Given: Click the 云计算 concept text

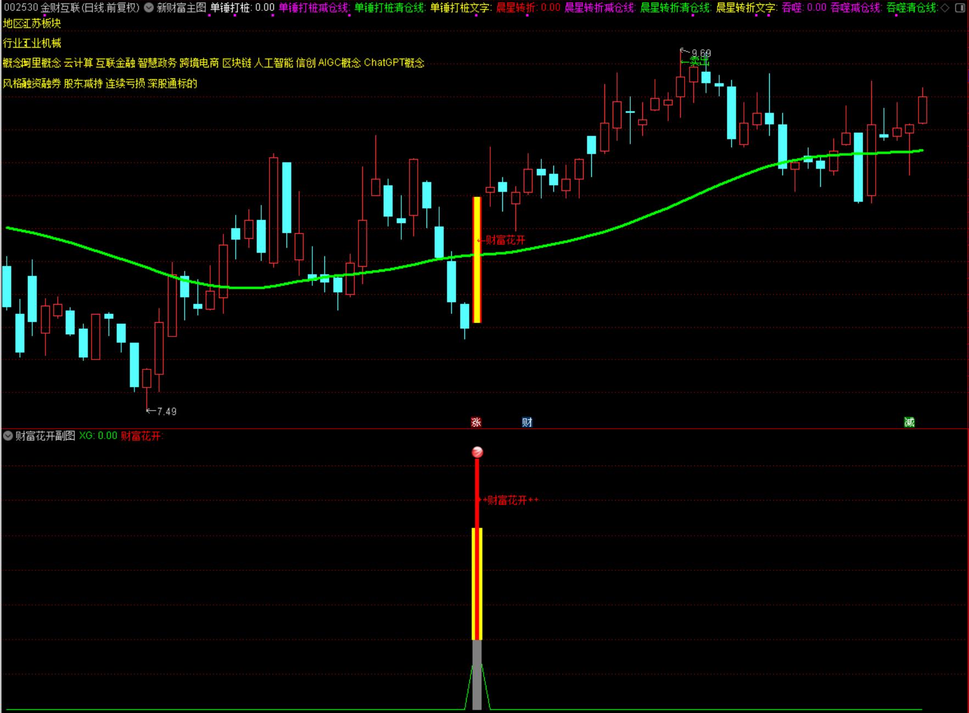Looking at the screenshot, I should pos(79,63).
